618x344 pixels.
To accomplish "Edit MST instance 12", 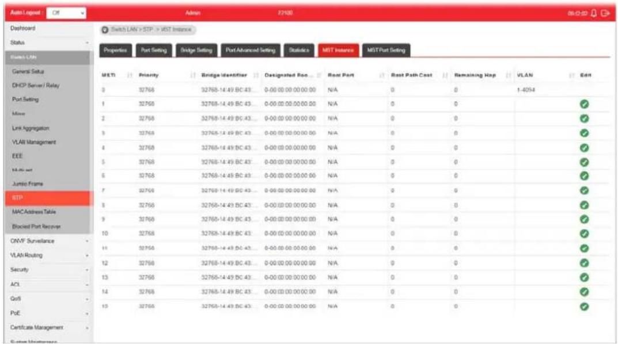I will pos(584,263).
